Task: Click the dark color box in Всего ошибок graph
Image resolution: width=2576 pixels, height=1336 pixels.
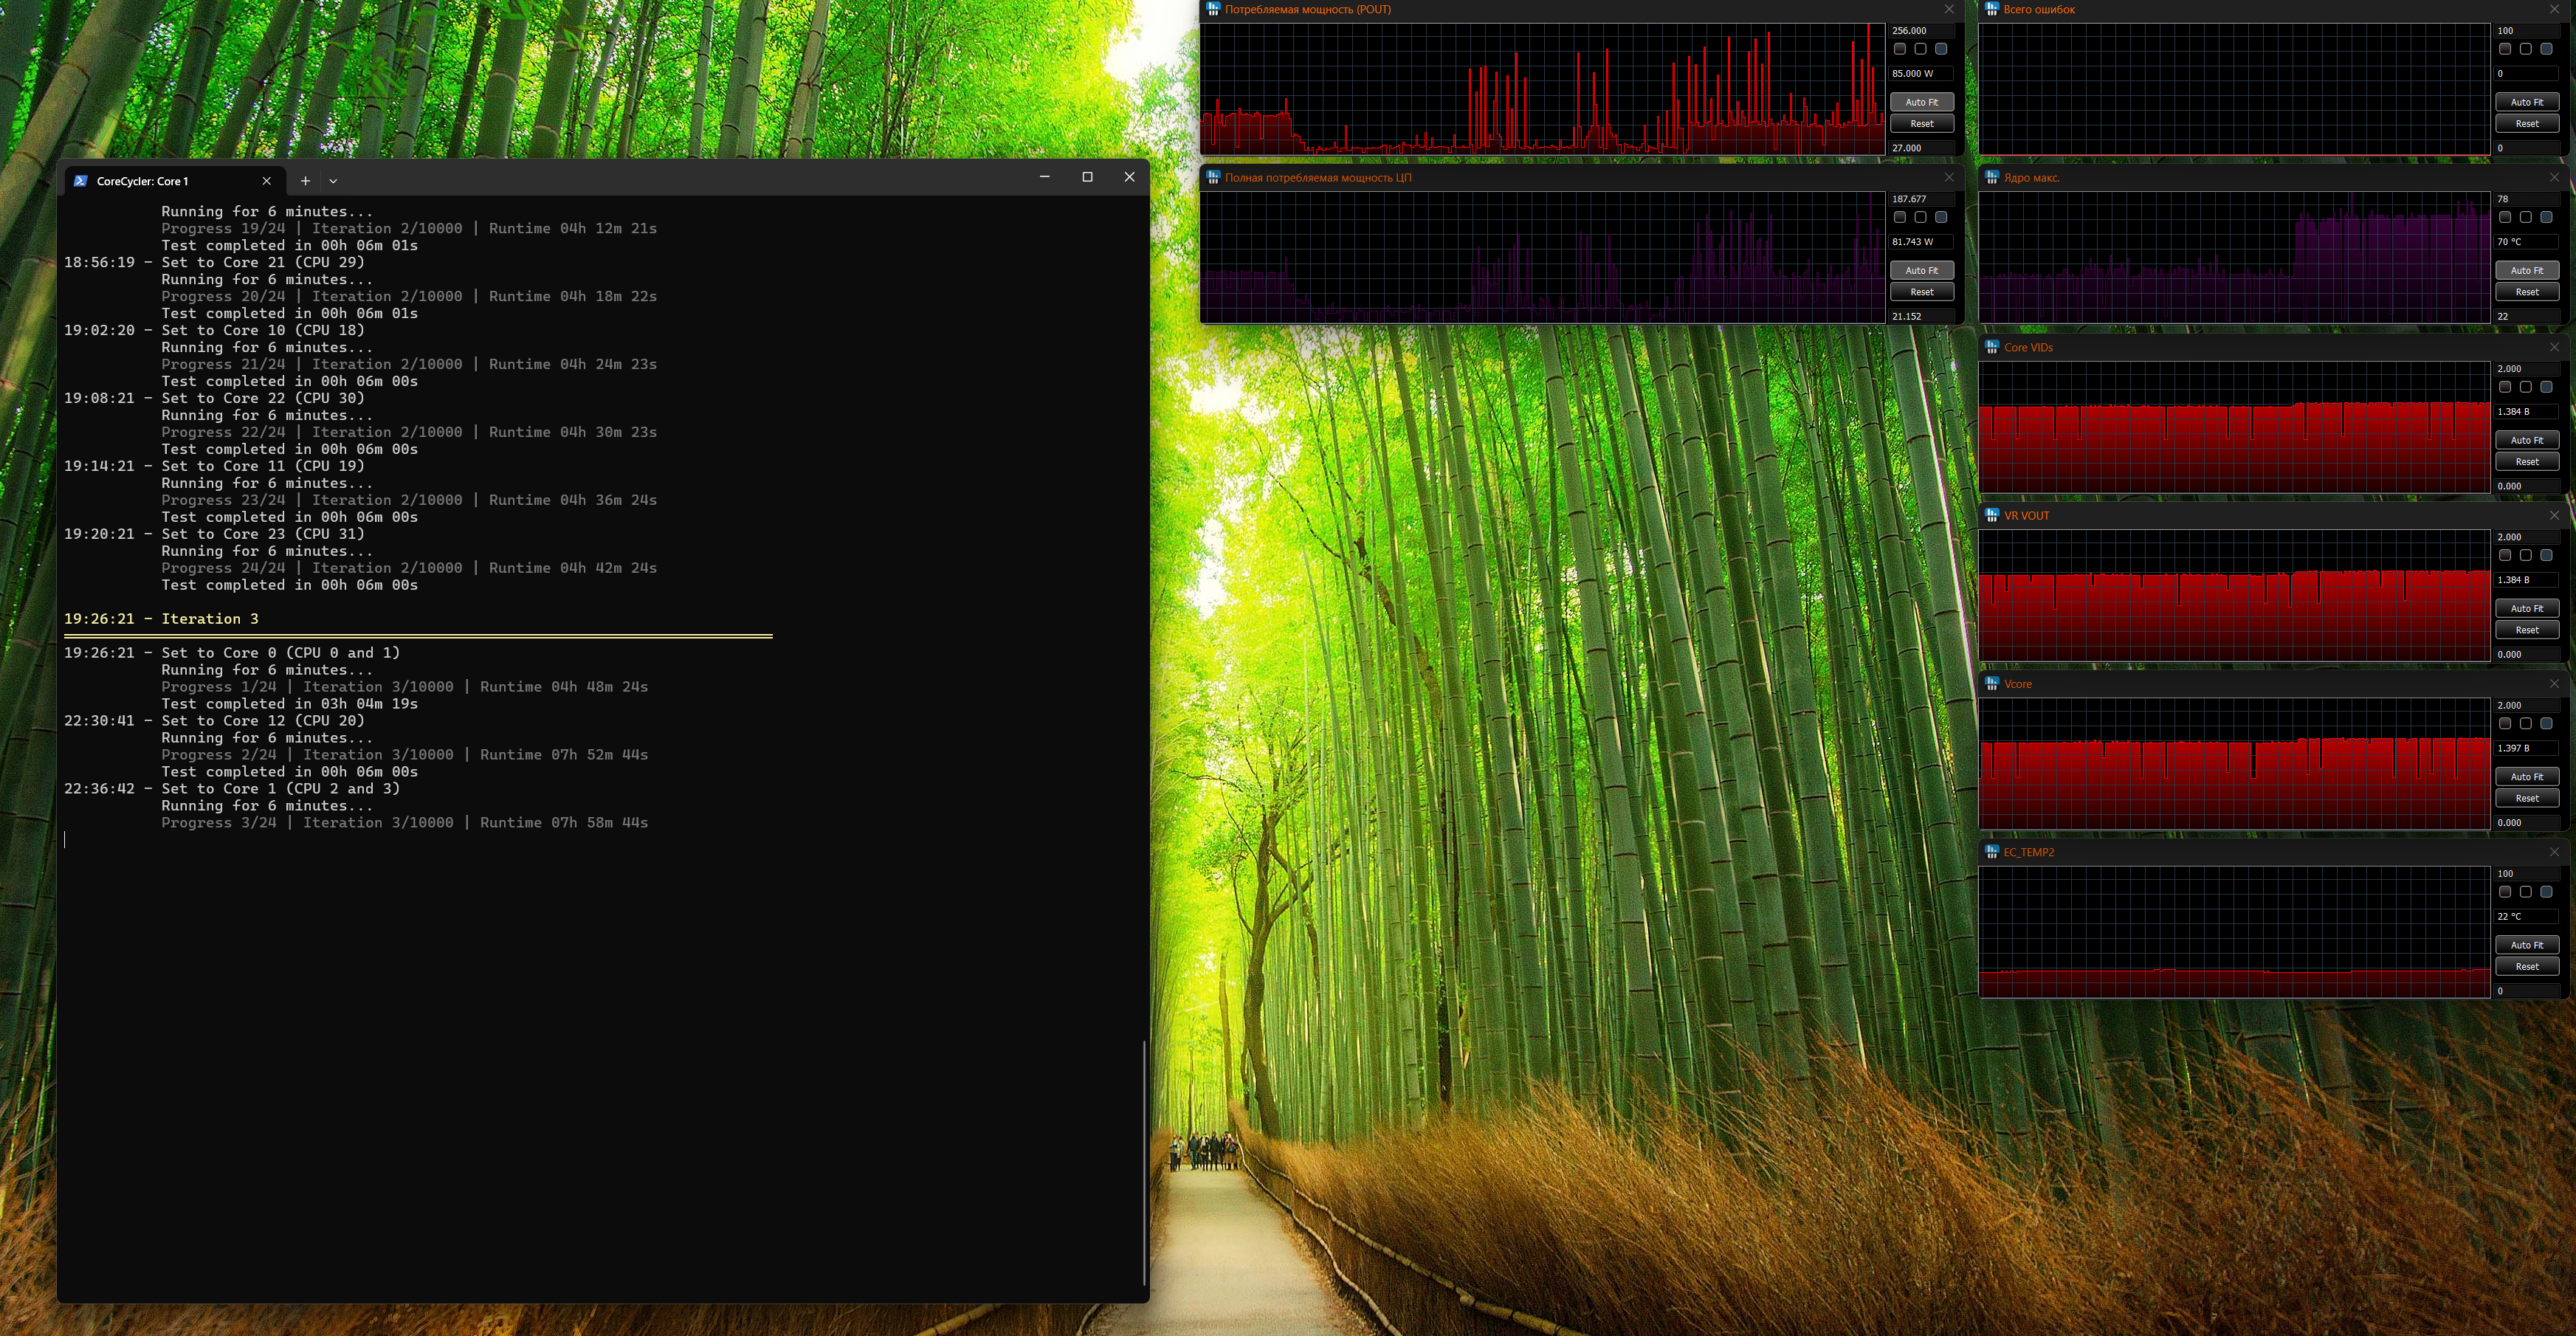Action: point(2504,49)
